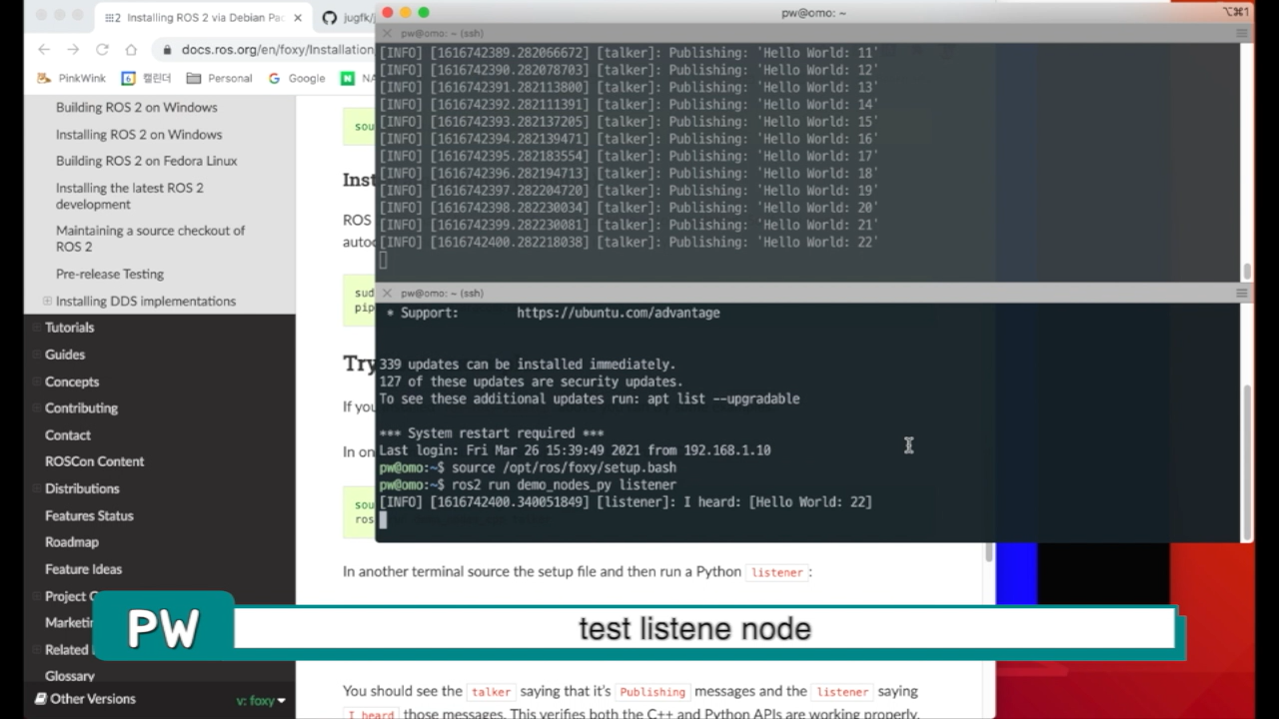This screenshot has width=1279, height=719.
Task: Open Building ROS 2 on Fedora Linux
Action: (x=146, y=161)
